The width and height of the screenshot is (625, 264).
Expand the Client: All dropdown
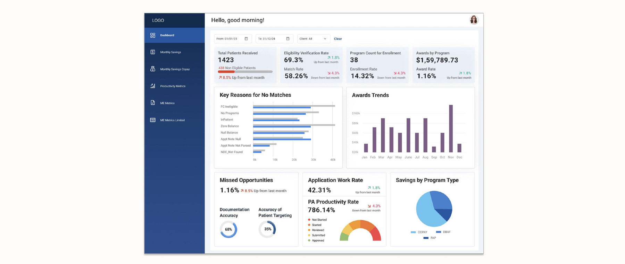313,38
